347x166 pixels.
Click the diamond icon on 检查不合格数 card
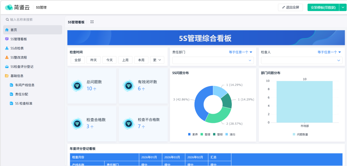click(129, 124)
